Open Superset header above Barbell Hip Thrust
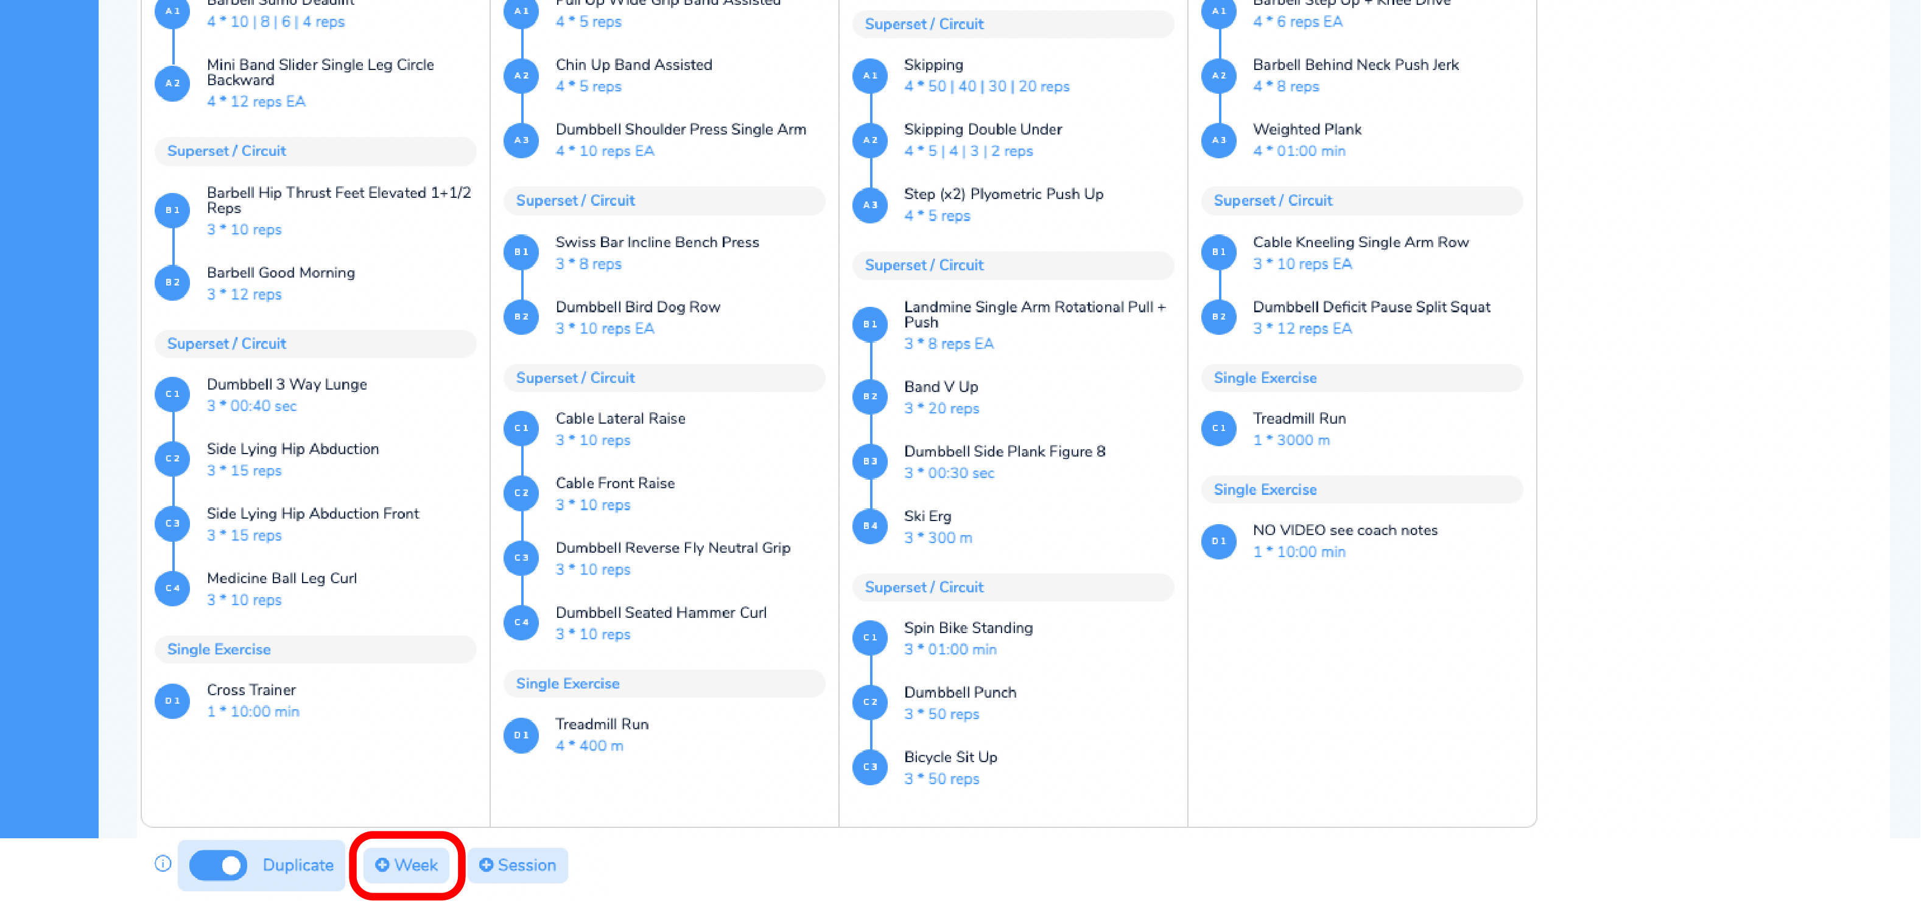Viewport: 1921px width, 904px height. click(x=315, y=151)
